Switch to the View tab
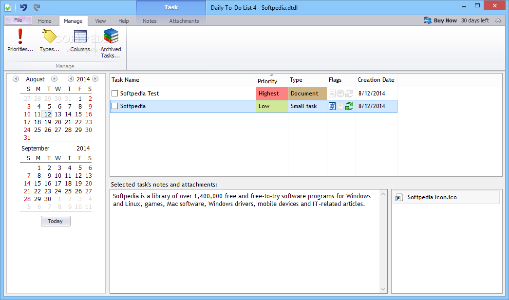The image size is (509, 300). click(x=100, y=21)
